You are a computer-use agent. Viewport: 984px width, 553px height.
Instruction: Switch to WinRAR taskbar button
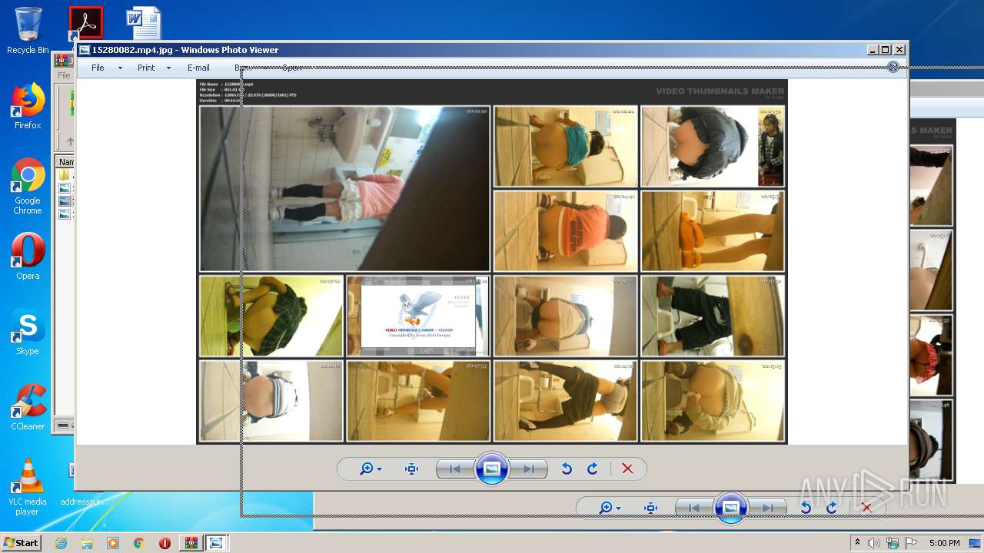191,543
